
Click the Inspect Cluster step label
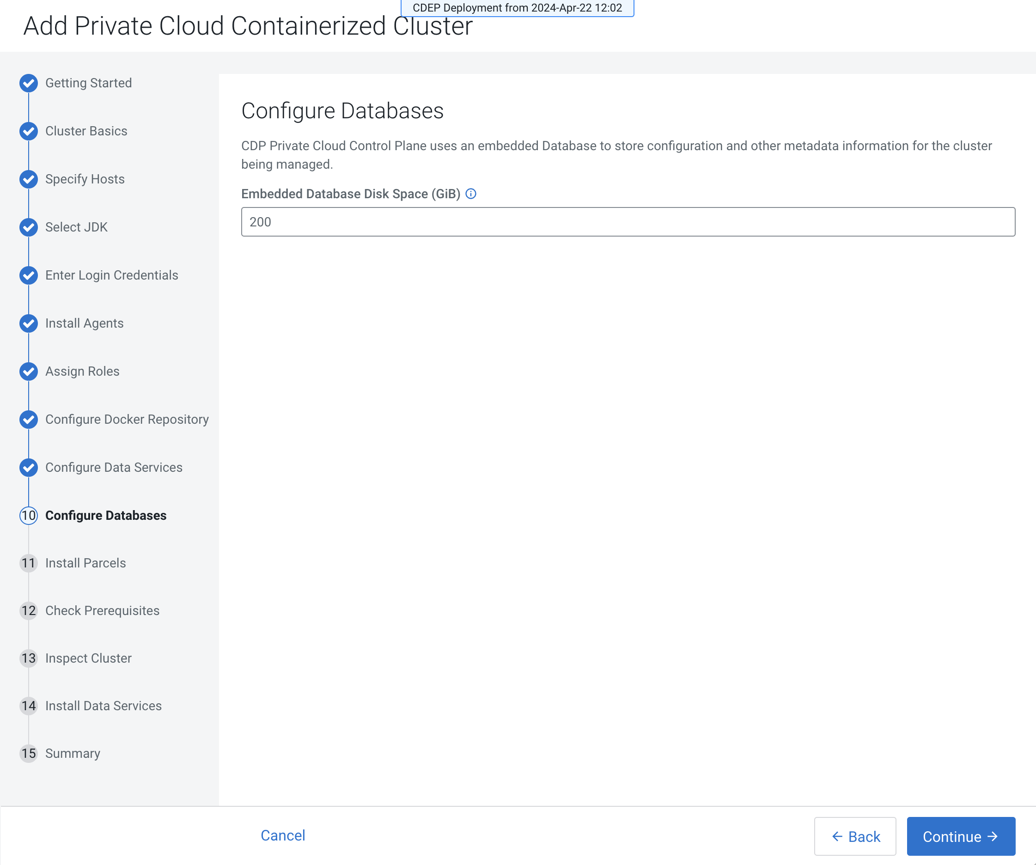click(89, 658)
